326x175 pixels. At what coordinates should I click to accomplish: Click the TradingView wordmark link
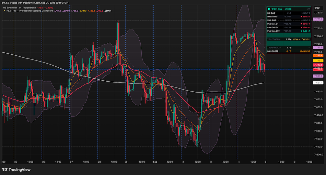point(20,170)
